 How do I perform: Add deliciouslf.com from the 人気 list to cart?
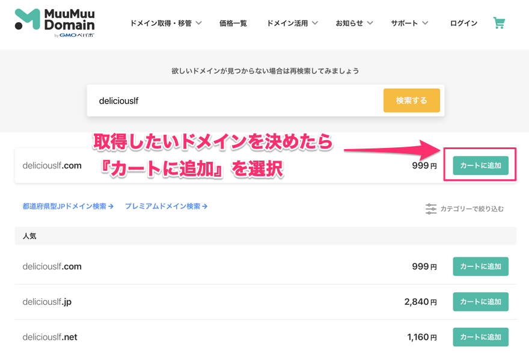[x=480, y=266]
